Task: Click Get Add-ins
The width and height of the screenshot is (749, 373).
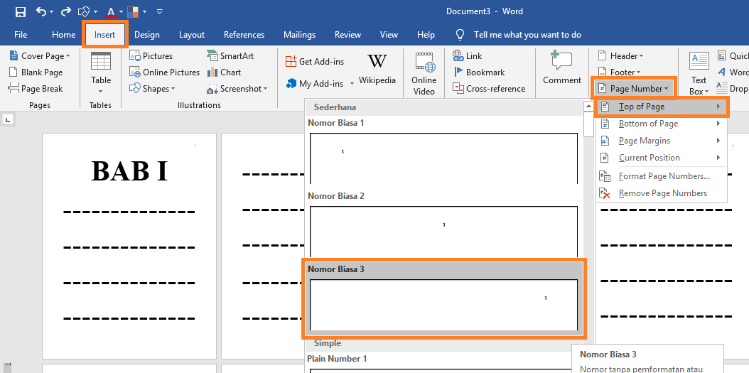Action: [x=314, y=62]
